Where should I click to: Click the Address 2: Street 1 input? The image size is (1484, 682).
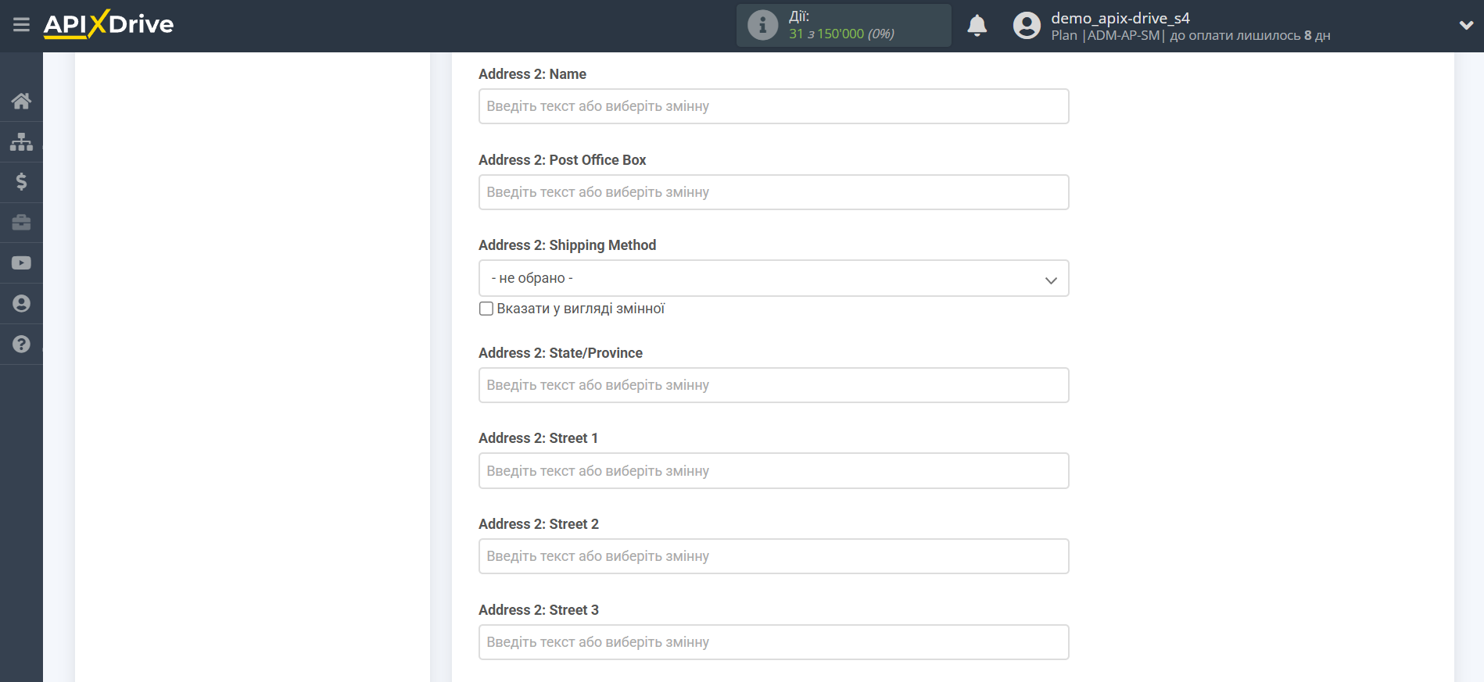click(773, 471)
